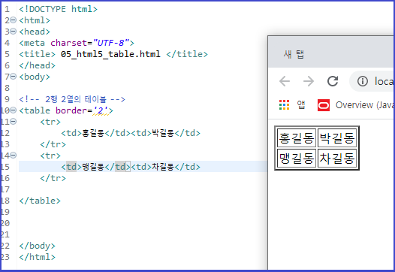
Task: Click the title text 05_html5_table.html
Action: [x=110, y=54]
